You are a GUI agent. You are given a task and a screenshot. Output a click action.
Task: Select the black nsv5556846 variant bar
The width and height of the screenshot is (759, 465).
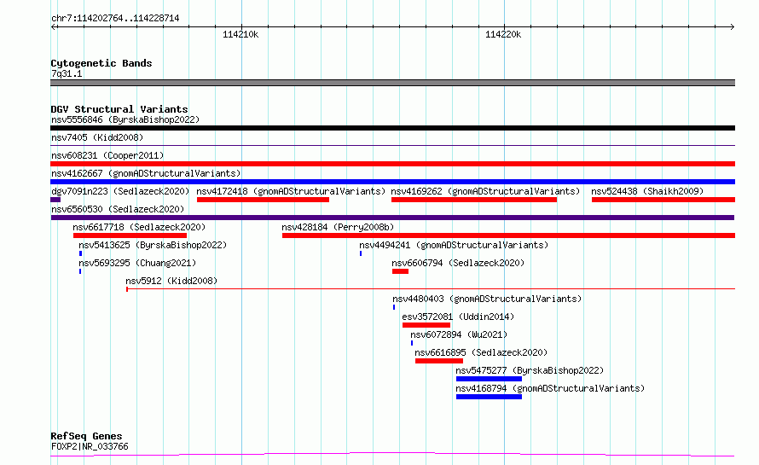392,128
